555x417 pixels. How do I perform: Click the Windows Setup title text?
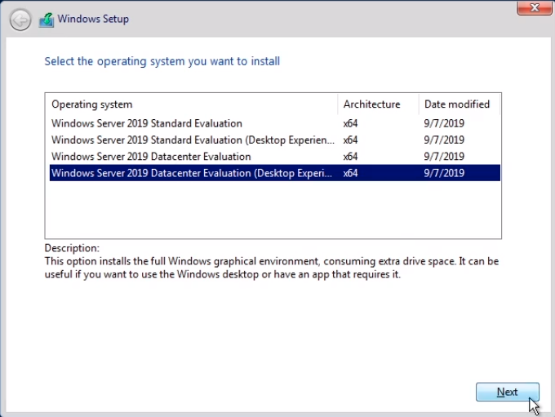[93, 19]
